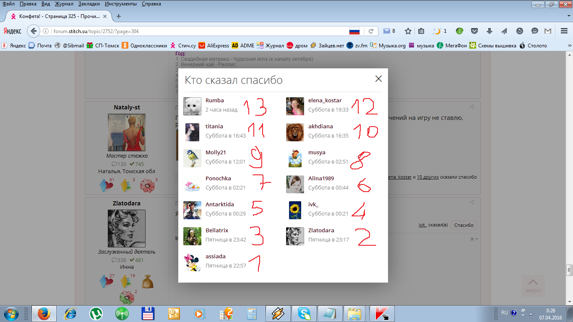Open a new tab with plus button
The height and width of the screenshot is (322, 573).
(x=119, y=16)
